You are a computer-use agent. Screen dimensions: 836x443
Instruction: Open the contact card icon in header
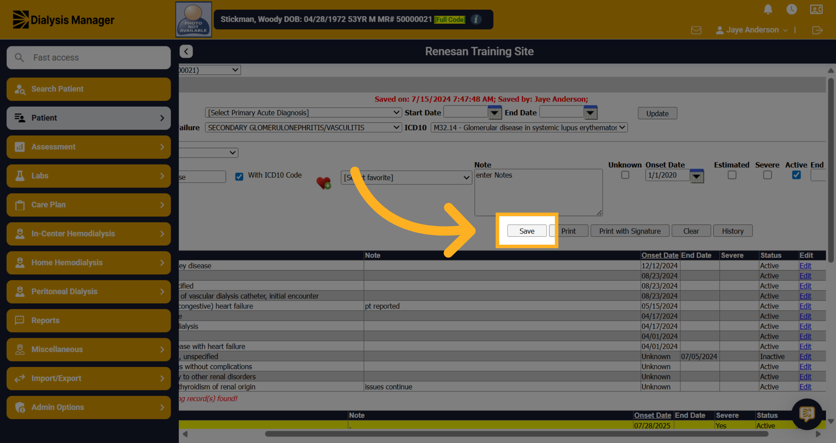pyautogui.click(x=816, y=9)
